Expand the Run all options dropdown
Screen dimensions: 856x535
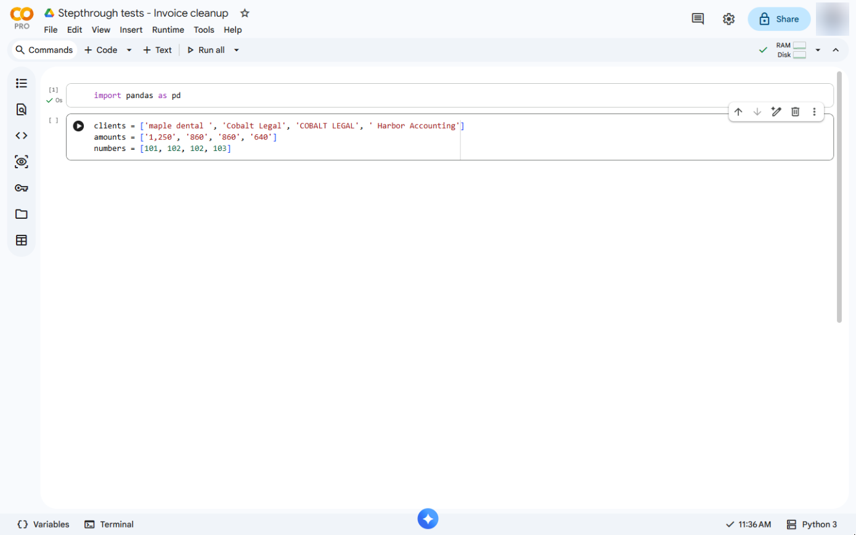point(237,50)
